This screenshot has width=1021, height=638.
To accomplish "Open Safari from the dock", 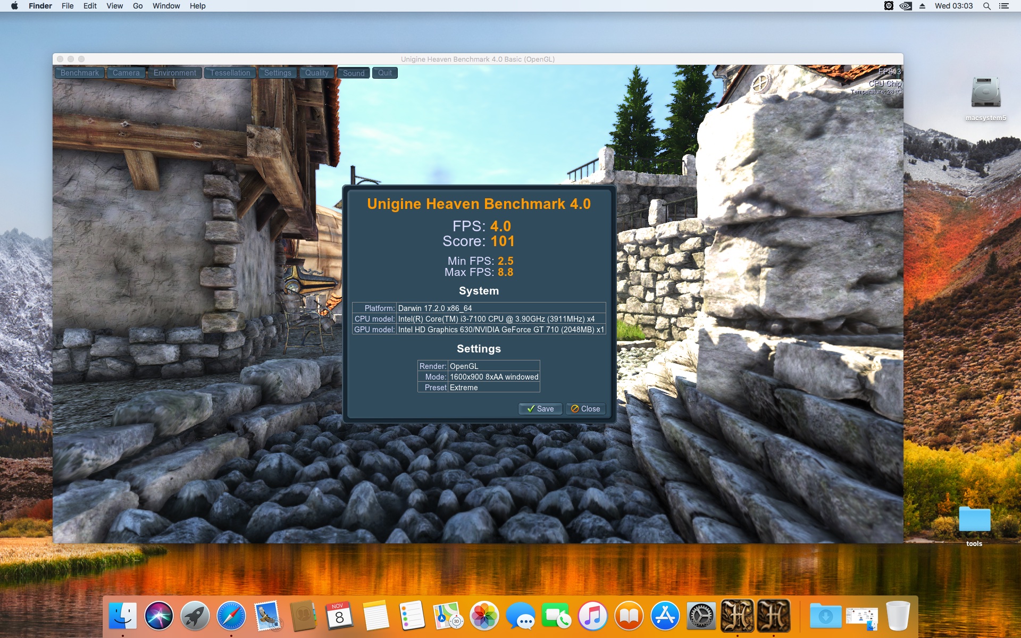I will coord(231,616).
